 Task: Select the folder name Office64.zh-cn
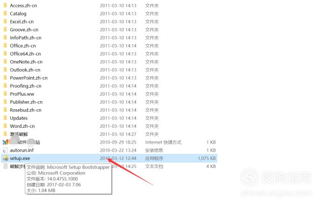coord(25,54)
